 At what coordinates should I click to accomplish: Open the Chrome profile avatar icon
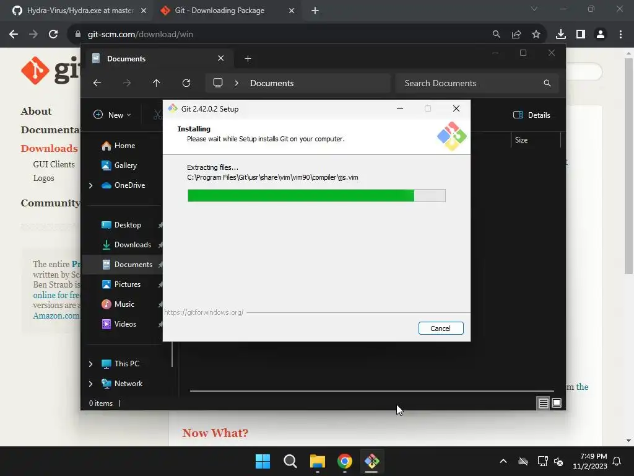601,35
